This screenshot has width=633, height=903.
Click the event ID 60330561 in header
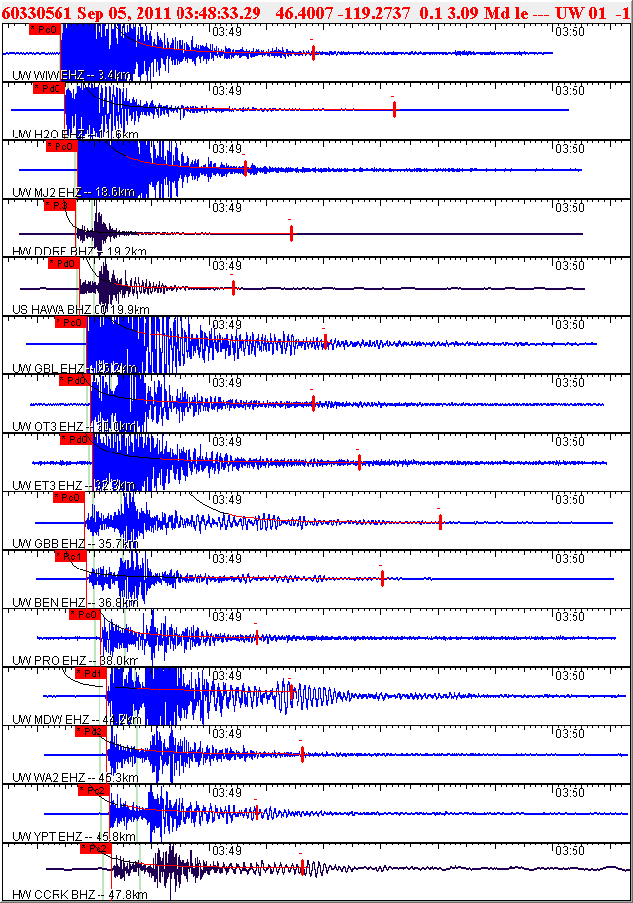37,13
